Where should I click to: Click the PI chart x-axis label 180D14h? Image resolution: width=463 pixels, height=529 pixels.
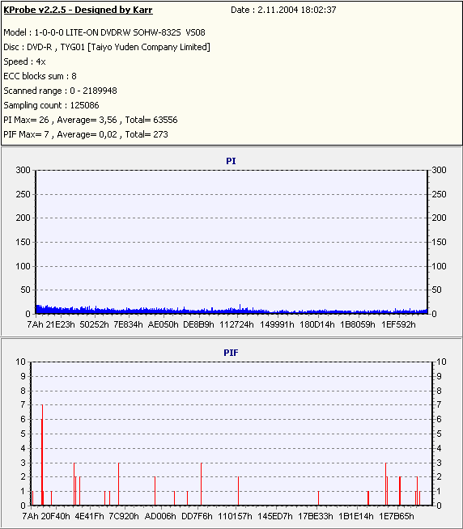pyautogui.click(x=317, y=324)
